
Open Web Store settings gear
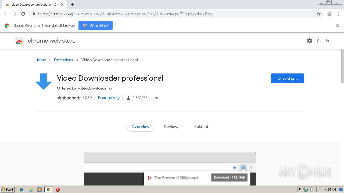click(x=310, y=41)
